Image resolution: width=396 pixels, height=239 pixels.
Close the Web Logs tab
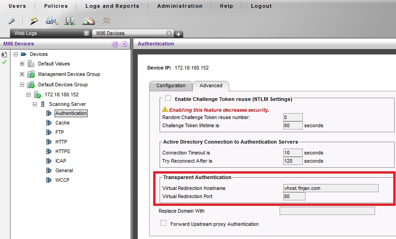pos(86,33)
